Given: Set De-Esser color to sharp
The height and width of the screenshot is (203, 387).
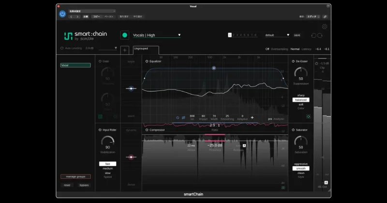Looking at the screenshot, I should (x=301, y=95).
